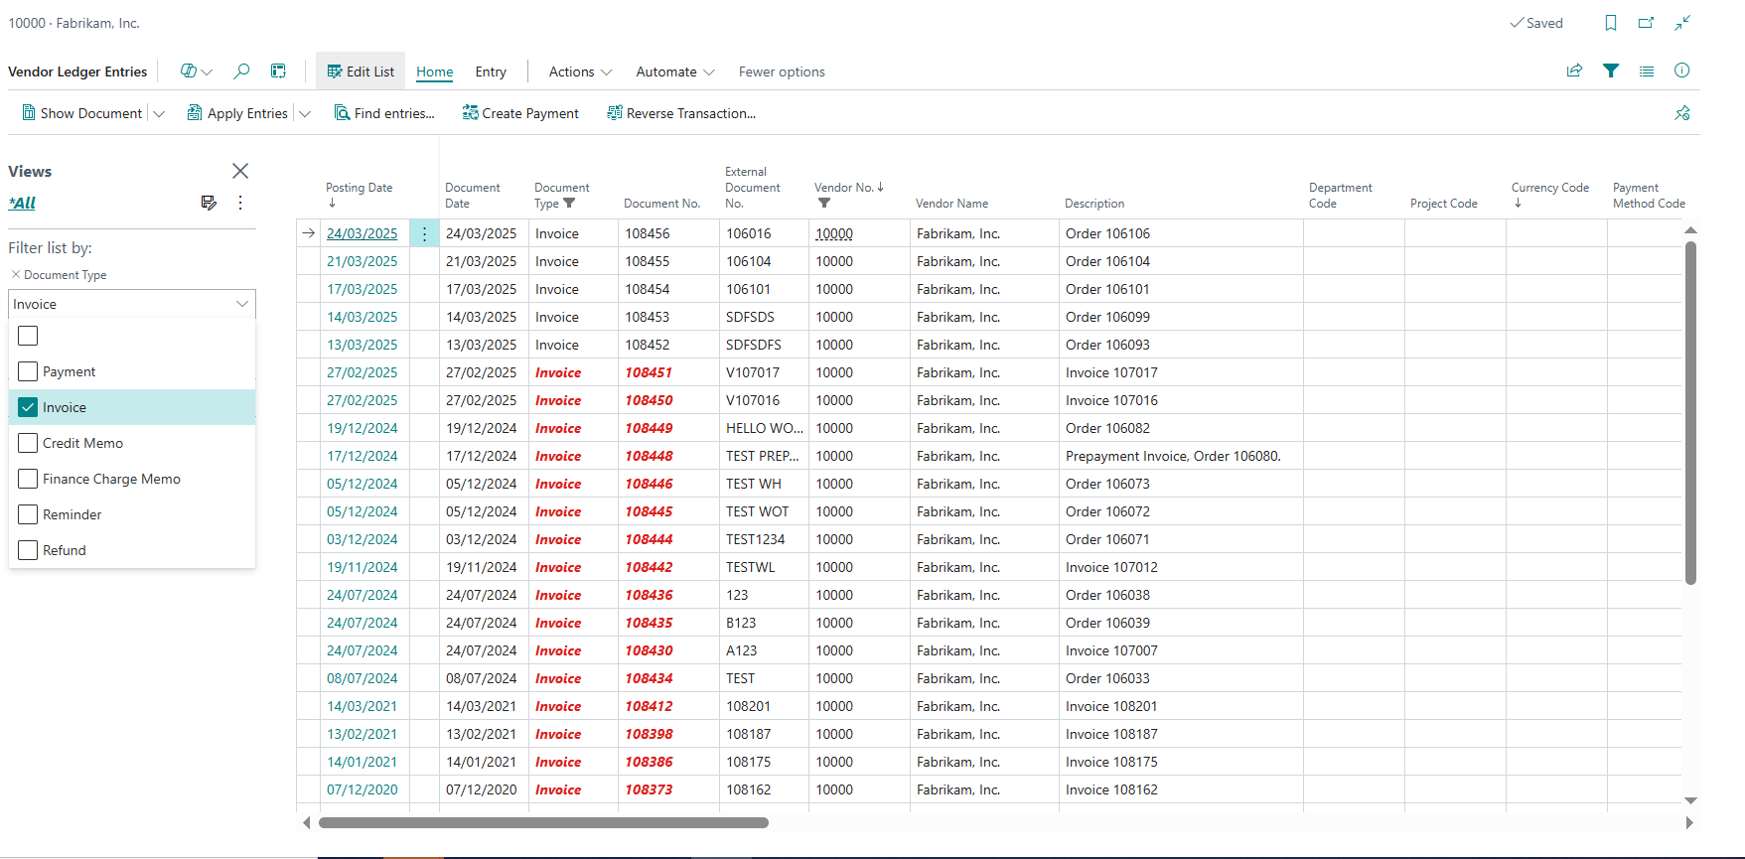Select Prepayment Invoice, Order 106080 cell
Screen dimensions: 1745x859
click(x=1181, y=456)
